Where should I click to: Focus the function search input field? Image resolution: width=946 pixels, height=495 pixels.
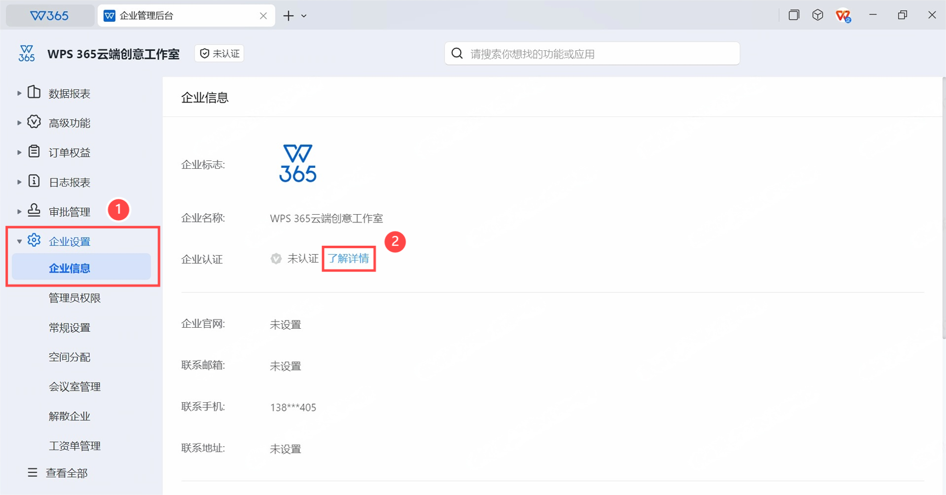(x=592, y=53)
